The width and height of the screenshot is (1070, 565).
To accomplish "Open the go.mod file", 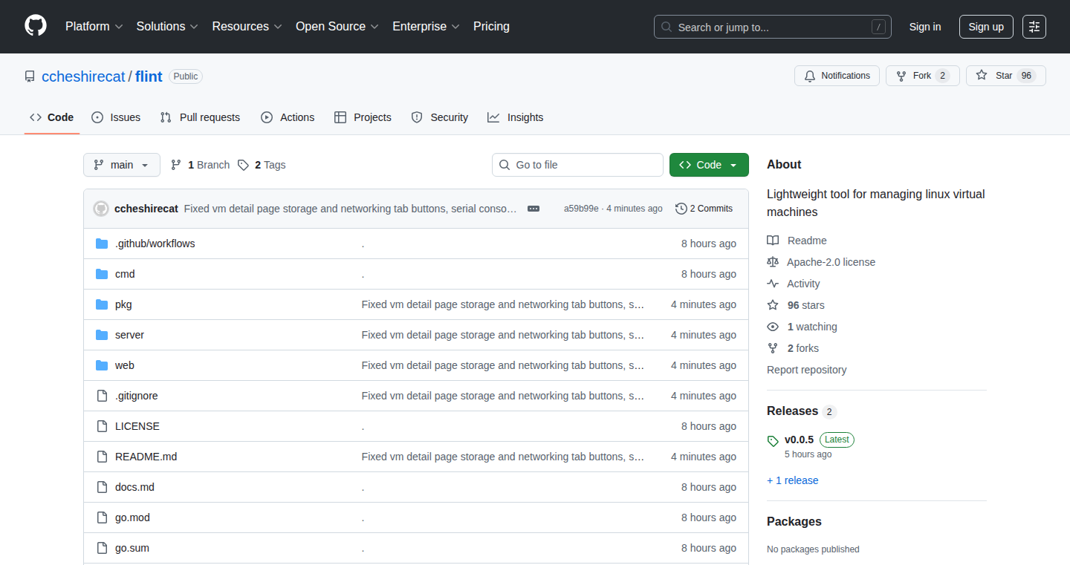I will click(x=132, y=517).
